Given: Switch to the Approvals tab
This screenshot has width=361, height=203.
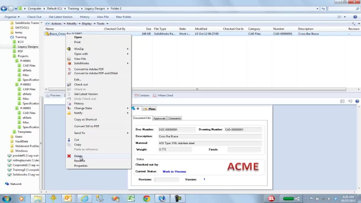Looking at the screenshot, I should pos(159,118).
